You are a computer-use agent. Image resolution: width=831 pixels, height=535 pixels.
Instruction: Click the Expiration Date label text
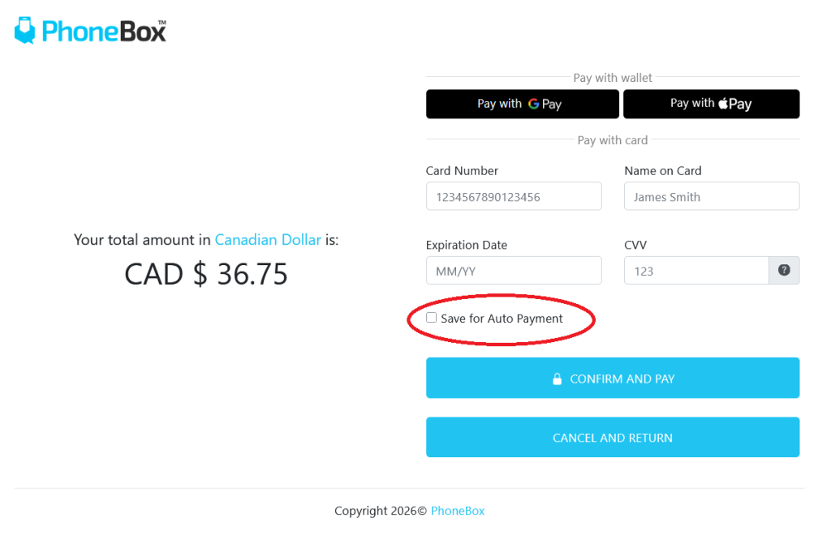pyautogui.click(x=467, y=246)
